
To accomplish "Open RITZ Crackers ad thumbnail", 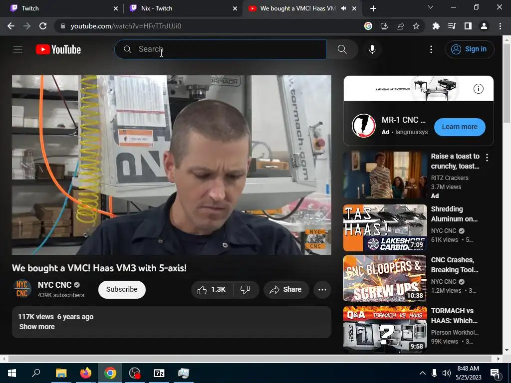I will coord(385,175).
